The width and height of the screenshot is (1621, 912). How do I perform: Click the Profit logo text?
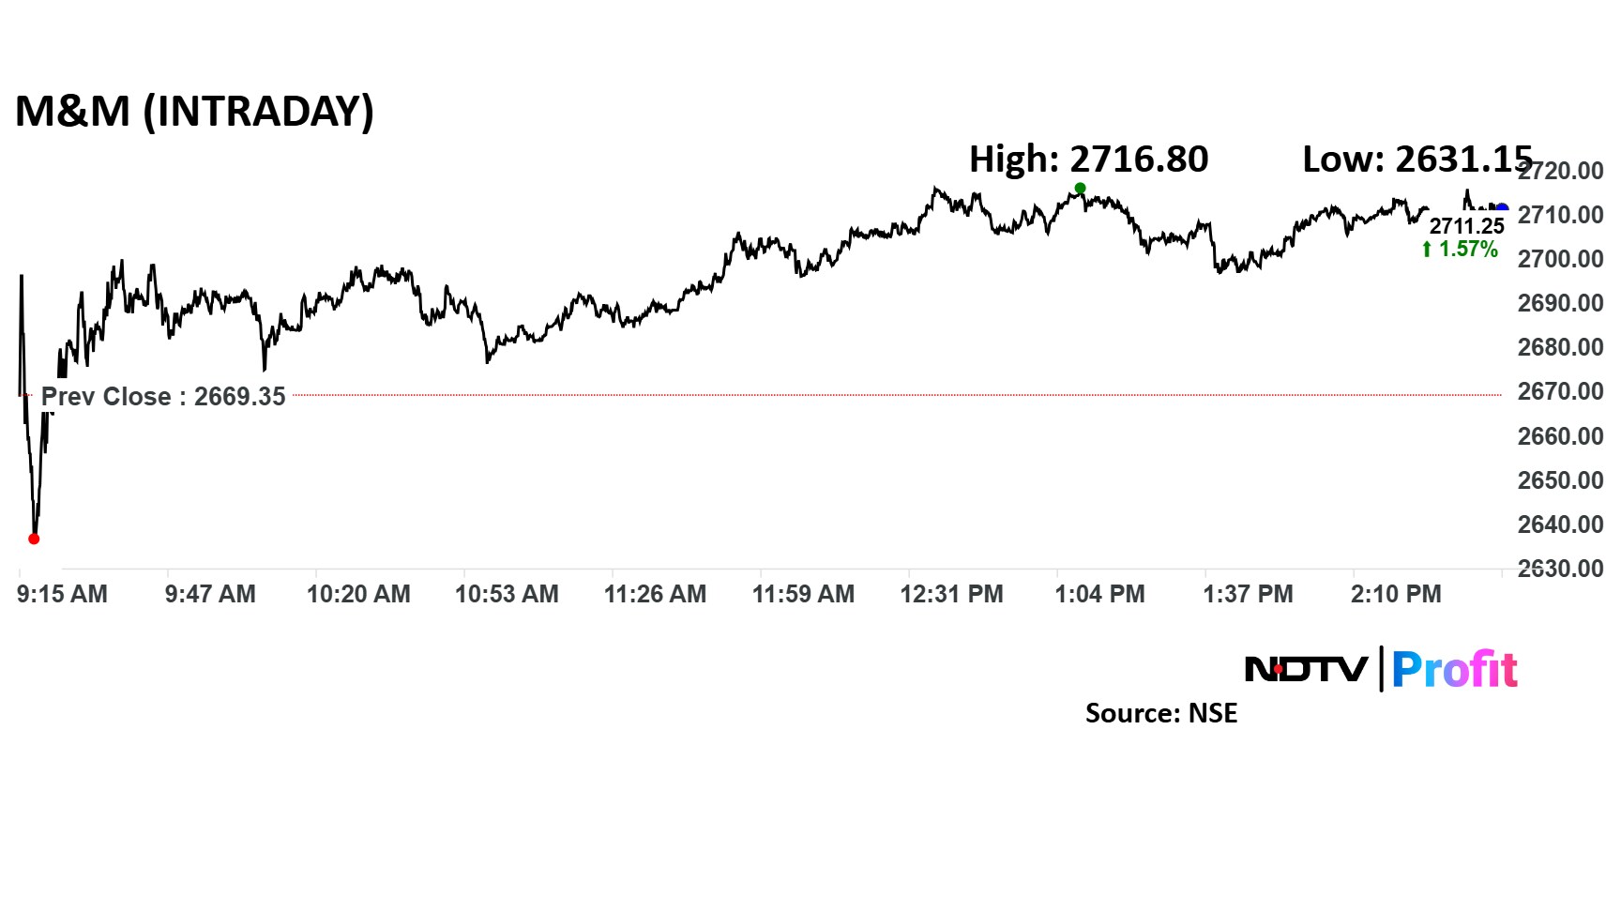tap(1454, 670)
